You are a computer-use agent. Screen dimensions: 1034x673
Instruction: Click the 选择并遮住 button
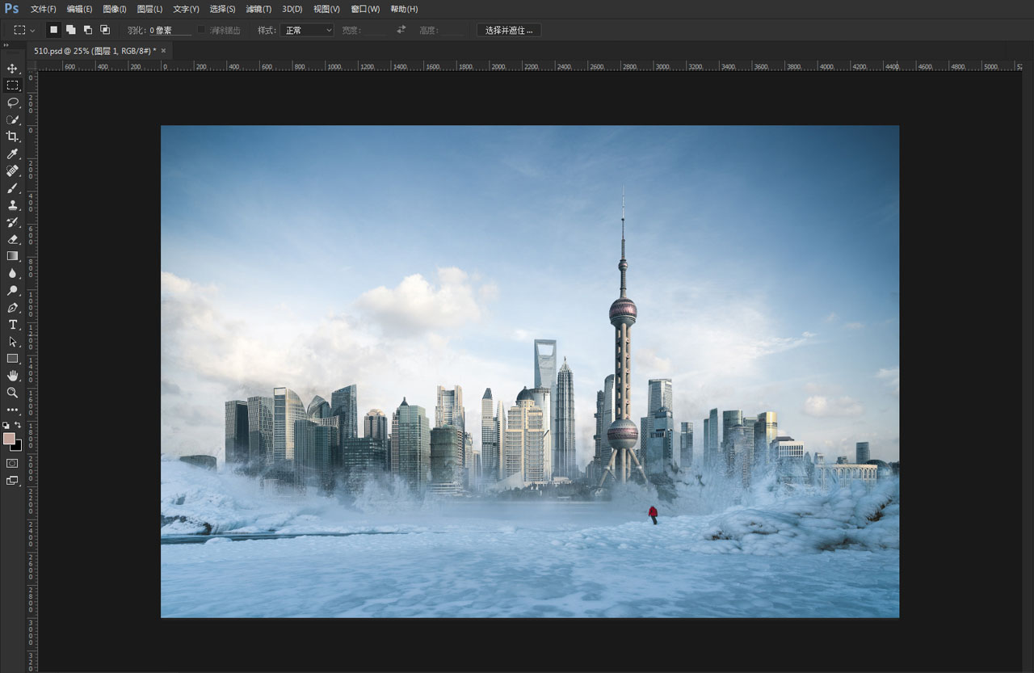509,30
